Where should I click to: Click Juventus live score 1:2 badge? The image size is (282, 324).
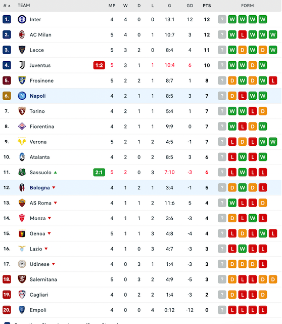click(99, 65)
